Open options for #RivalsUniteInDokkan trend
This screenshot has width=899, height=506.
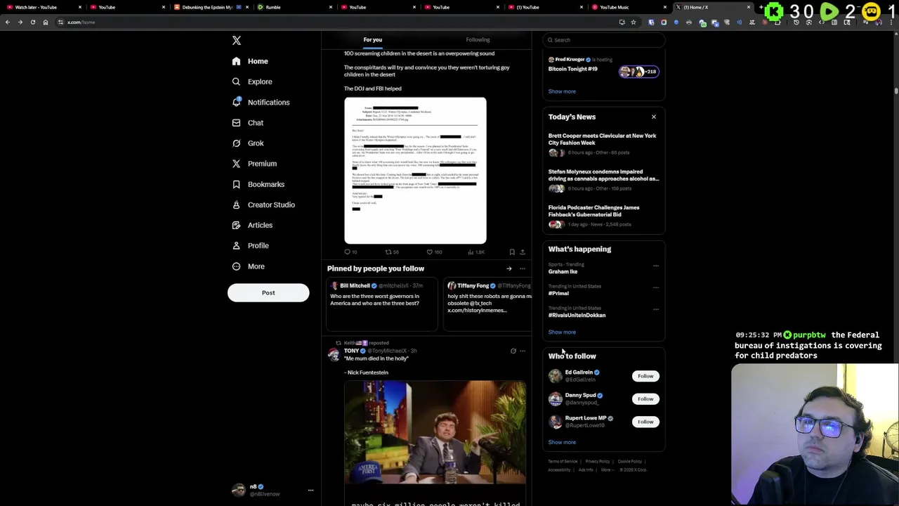(x=656, y=309)
